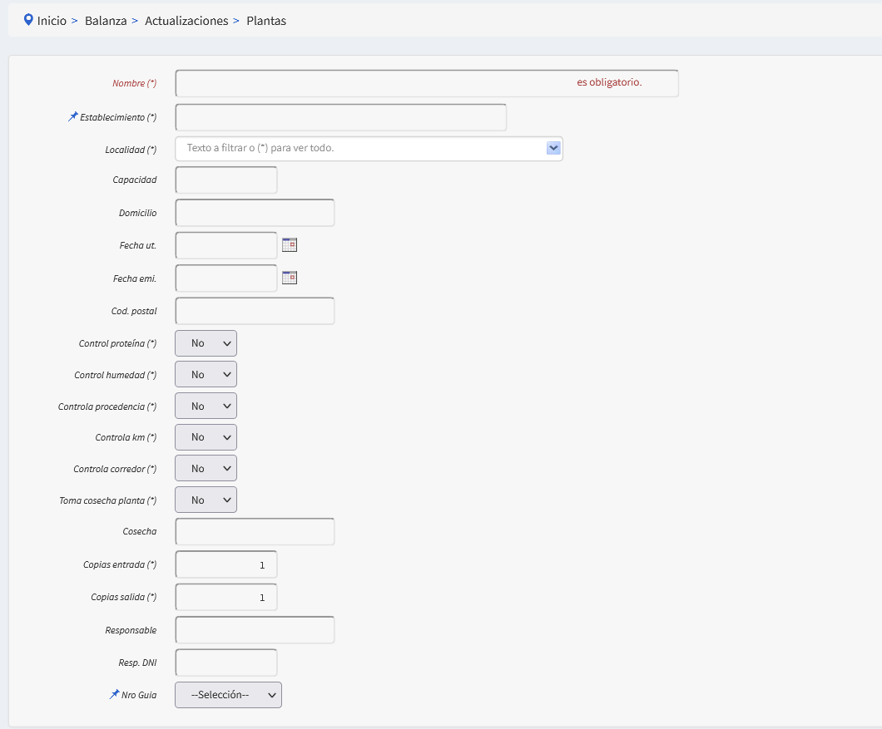The width and height of the screenshot is (882, 729).
Task: Click the location marker icon near Inicio
Action: point(29,20)
